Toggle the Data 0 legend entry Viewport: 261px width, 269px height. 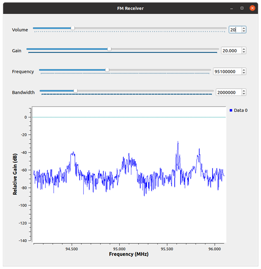(x=238, y=110)
